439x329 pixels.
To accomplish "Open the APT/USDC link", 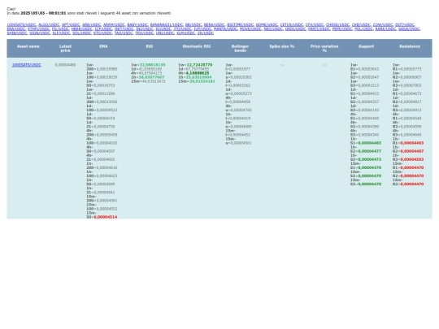I will coord(71,24).
